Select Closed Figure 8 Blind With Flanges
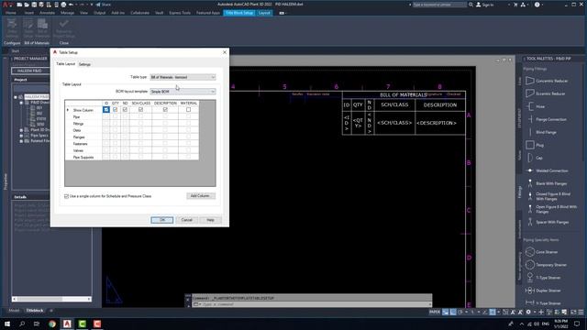The image size is (587, 330). click(x=548, y=196)
